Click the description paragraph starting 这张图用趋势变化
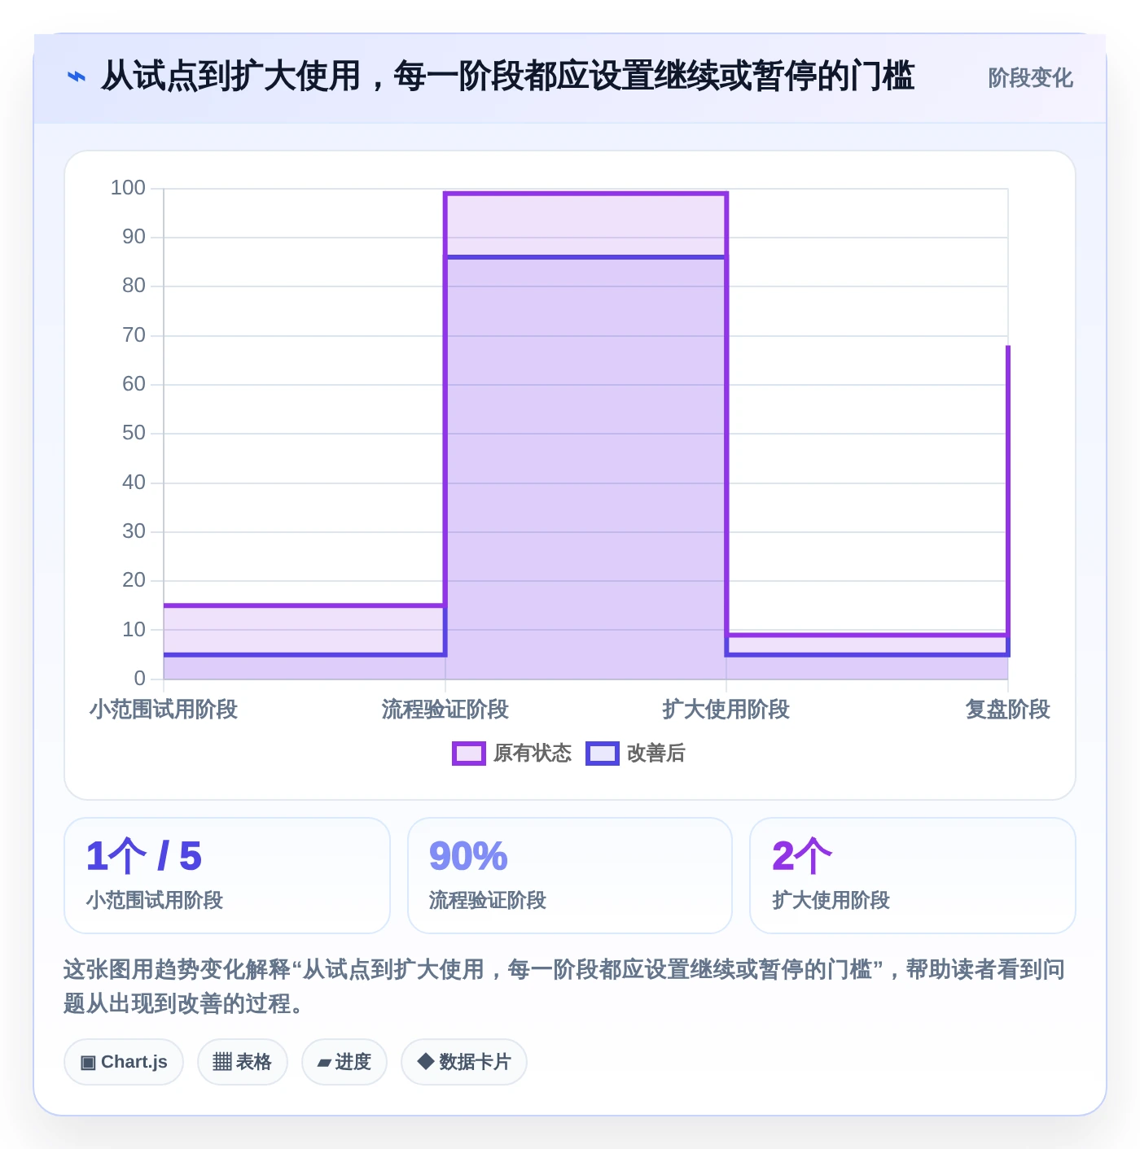Image resolution: width=1140 pixels, height=1149 pixels. click(x=564, y=986)
